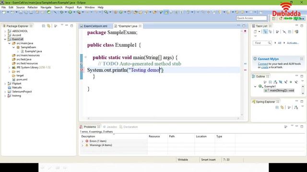Image resolution: width=307 pixels, height=172 pixels.
Task: Expand the Accord project
Action: (x=5, y=35)
